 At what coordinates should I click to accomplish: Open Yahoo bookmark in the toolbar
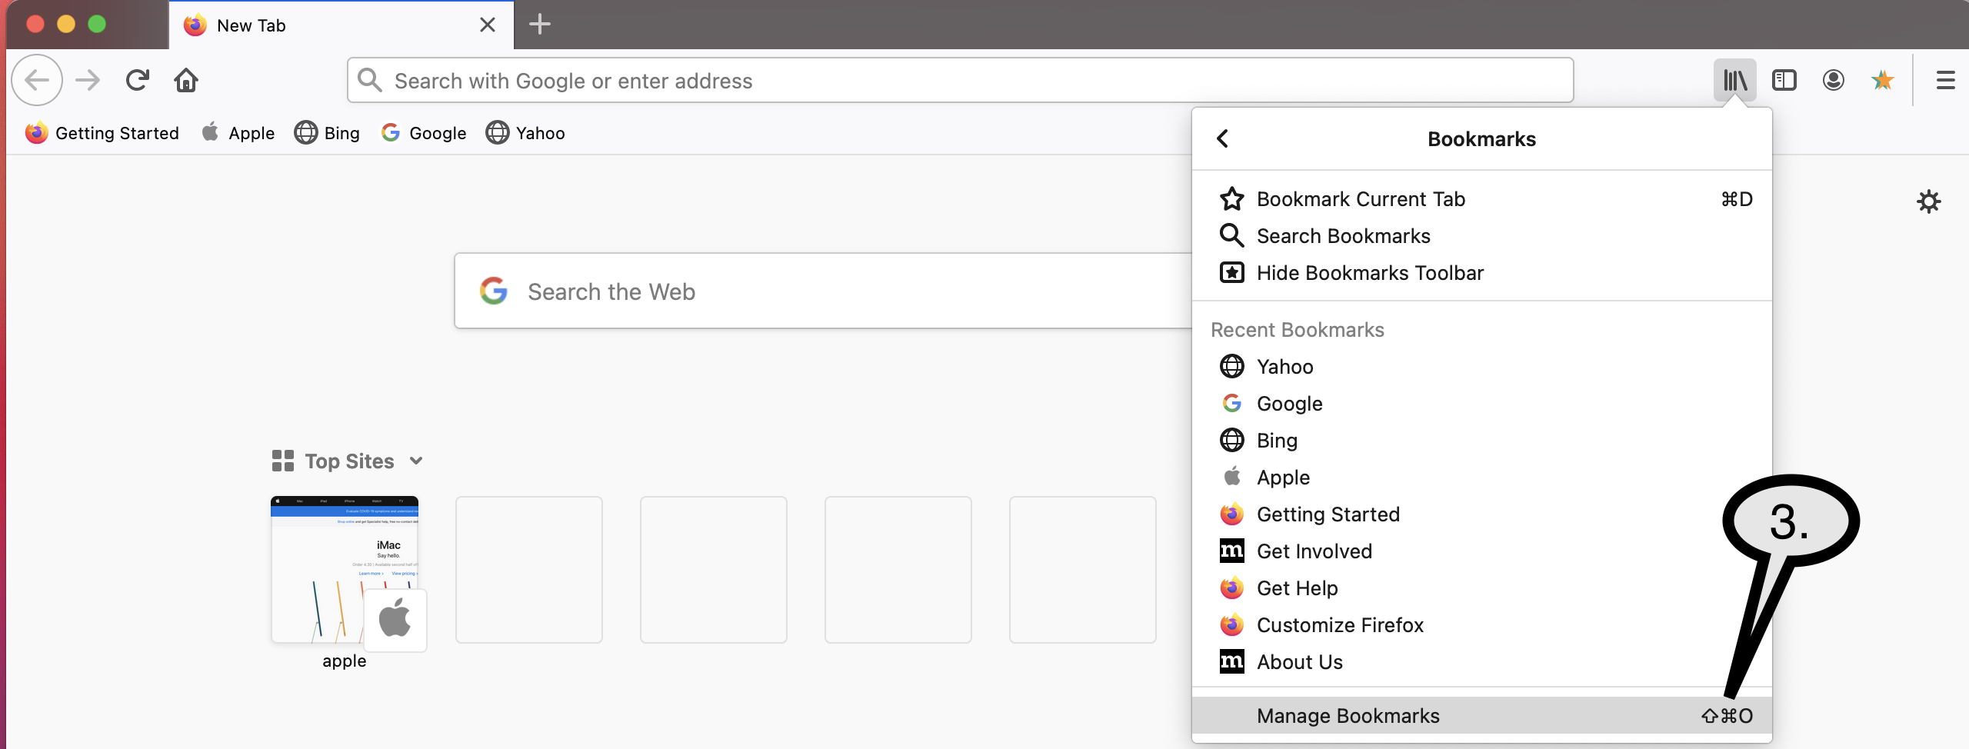click(526, 133)
